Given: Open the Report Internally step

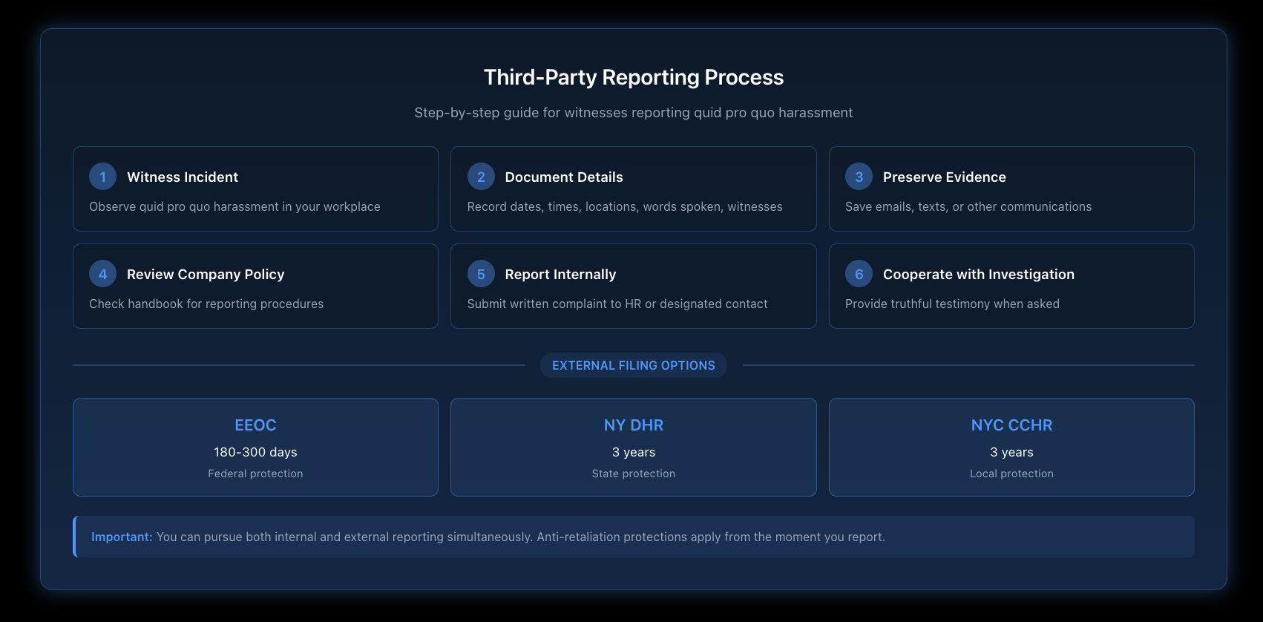Looking at the screenshot, I should coord(633,287).
